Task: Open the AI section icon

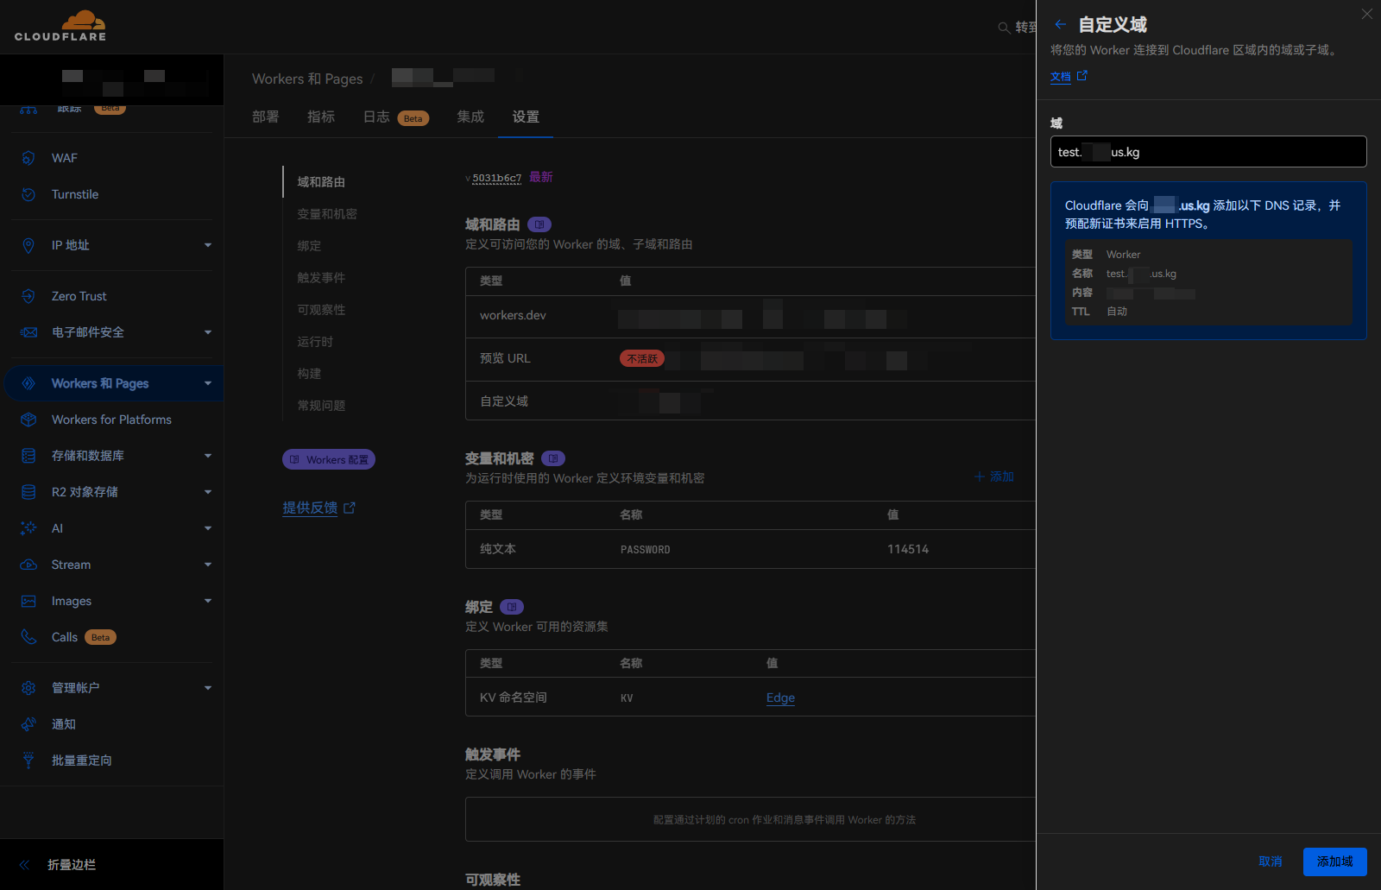Action: [x=28, y=527]
